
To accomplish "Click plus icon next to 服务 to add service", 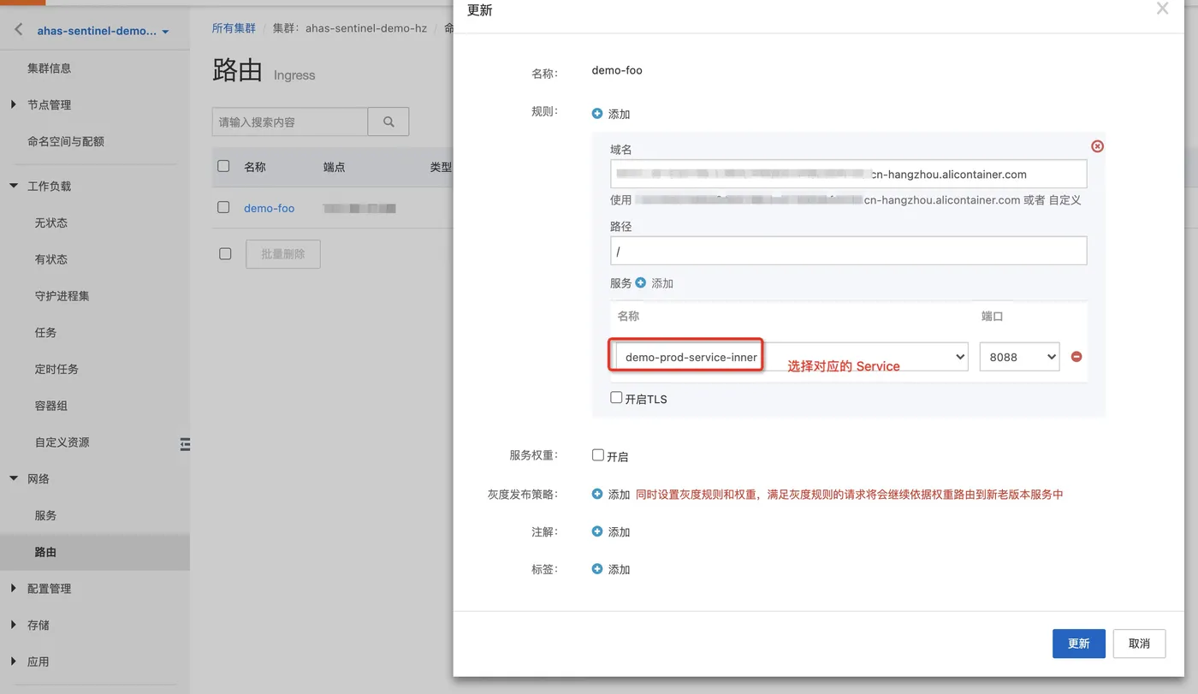I will [641, 282].
